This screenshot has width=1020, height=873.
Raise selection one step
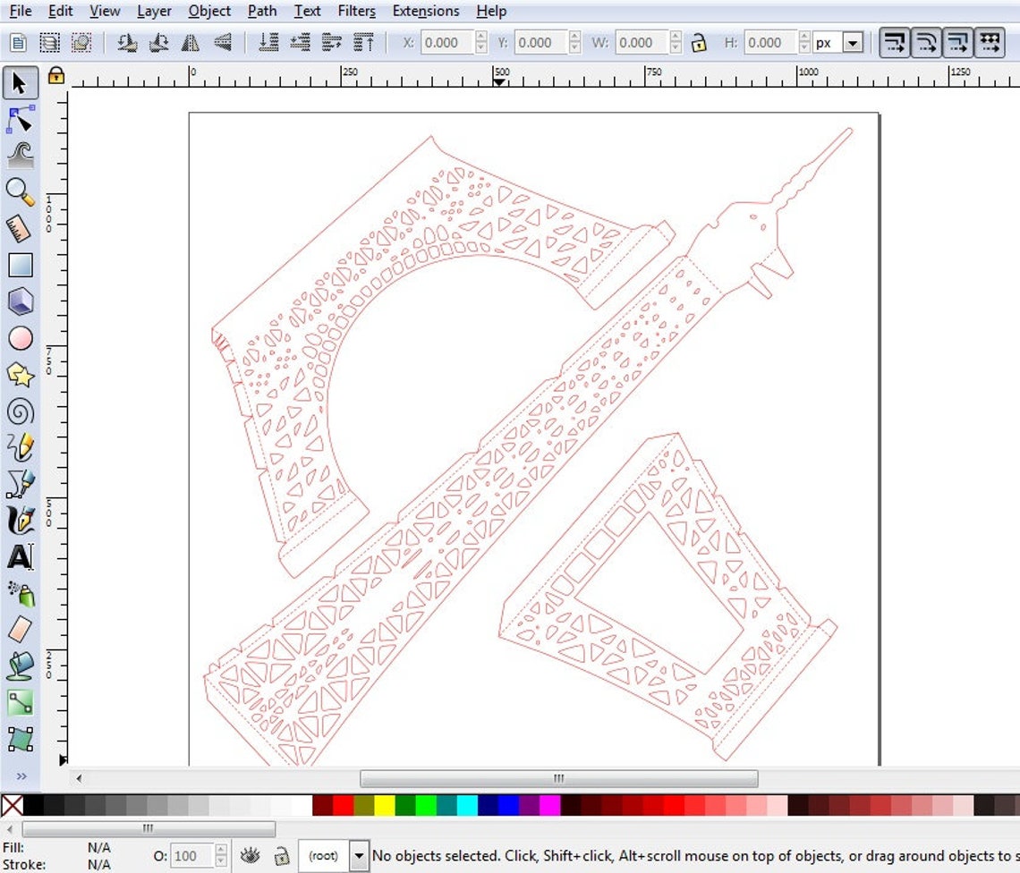332,43
